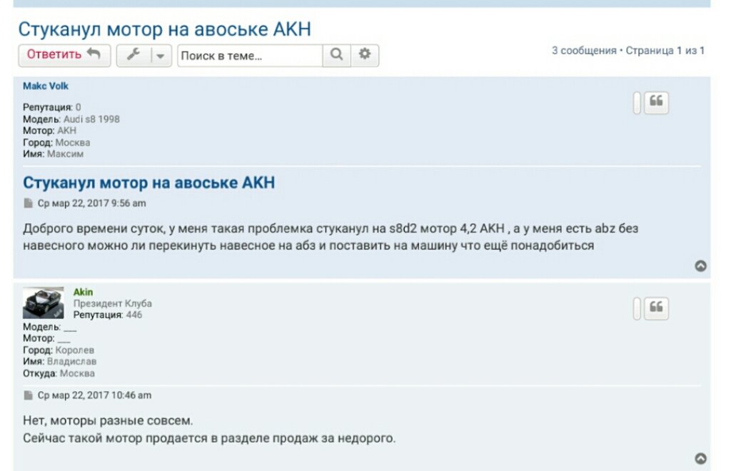731x471 pixels.
Task: Quote Makc Volk's post
Action: pyautogui.click(x=656, y=103)
